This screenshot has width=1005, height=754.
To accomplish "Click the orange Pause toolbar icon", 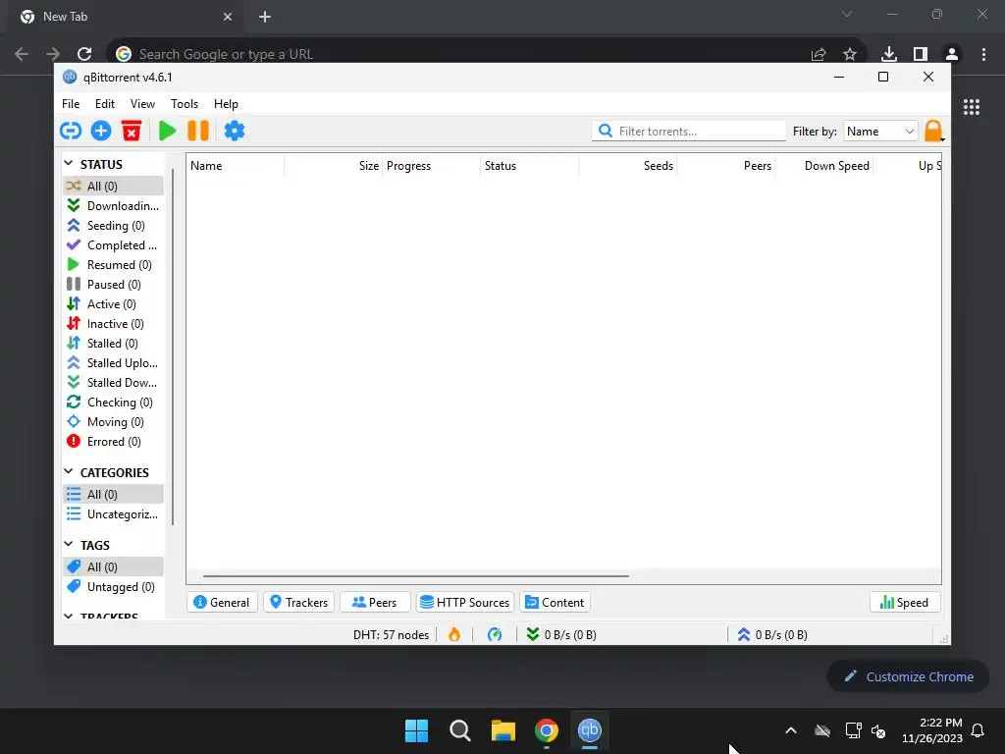I will click(198, 131).
